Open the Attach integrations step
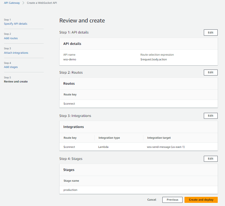Screen dimensions: 225x206 [16, 53]
